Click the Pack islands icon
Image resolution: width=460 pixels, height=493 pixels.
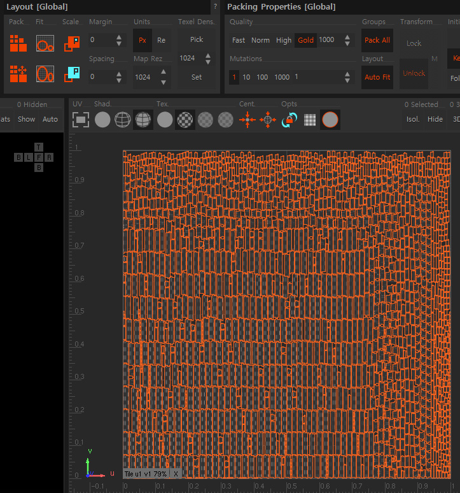click(18, 43)
